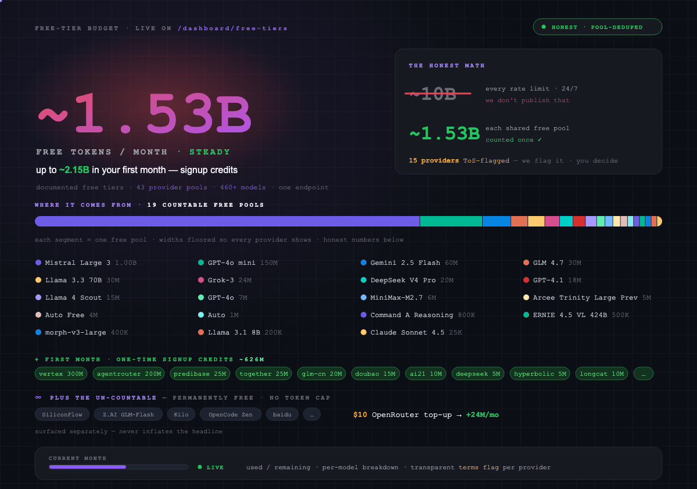Click the current month usage progress bar

pos(118,467)
